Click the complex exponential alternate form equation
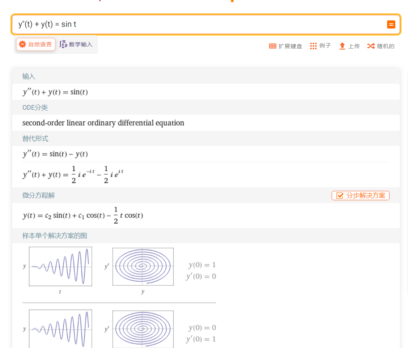This screenshot has height=348, width=408. coord(73,175)
